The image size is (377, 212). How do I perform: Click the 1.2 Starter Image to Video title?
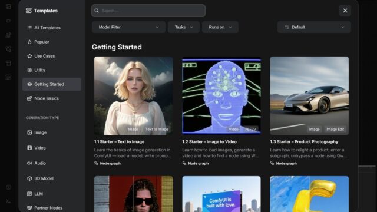(210, 142)
